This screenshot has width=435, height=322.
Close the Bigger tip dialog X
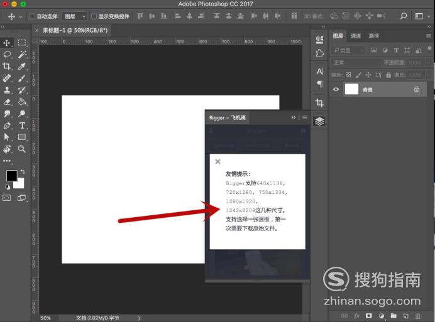coord(217,161)
